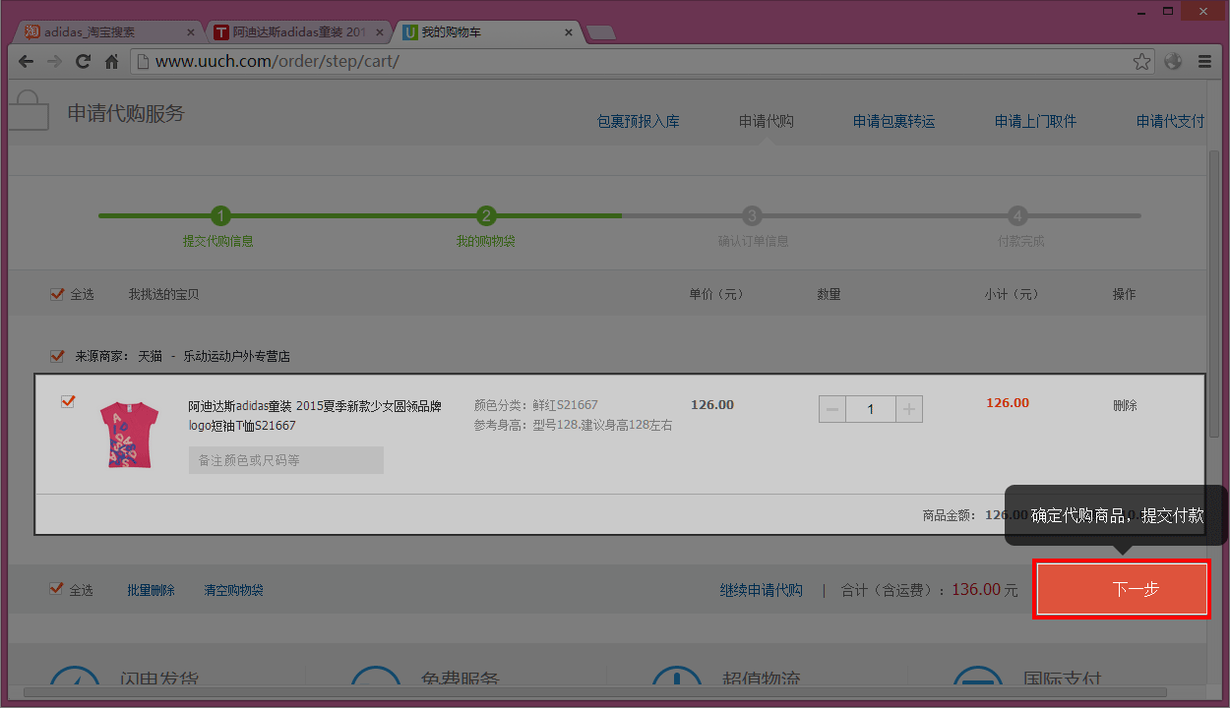Toggle the top 全选 checkbox

click(57, 294)
